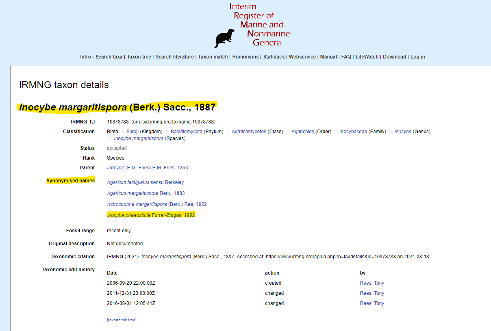Open the Download page
491x331 pixels.
tap(394, 57)
